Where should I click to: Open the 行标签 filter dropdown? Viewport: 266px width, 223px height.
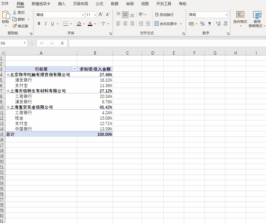(x=74, y=69)
